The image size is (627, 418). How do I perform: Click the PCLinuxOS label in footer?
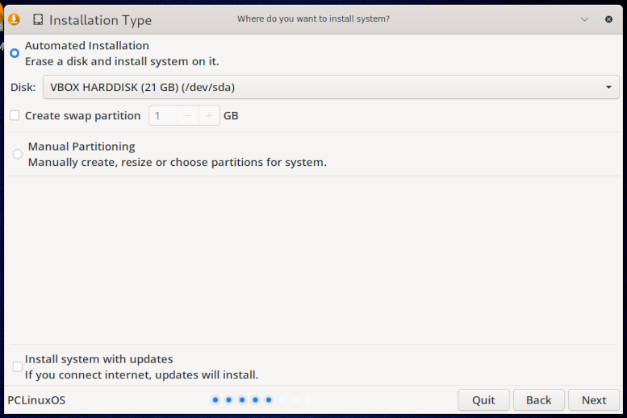pos(36,400)
